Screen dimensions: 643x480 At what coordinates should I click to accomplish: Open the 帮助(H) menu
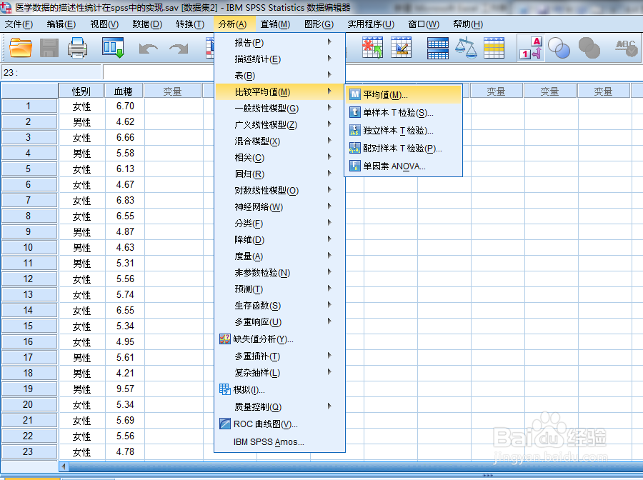(468, 24)
